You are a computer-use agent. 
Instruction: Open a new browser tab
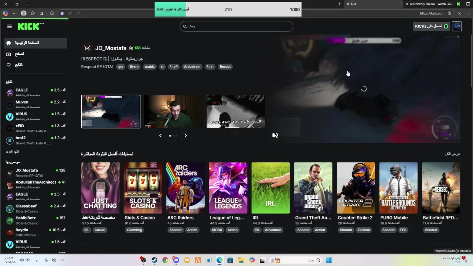click(x=340, y=4)
